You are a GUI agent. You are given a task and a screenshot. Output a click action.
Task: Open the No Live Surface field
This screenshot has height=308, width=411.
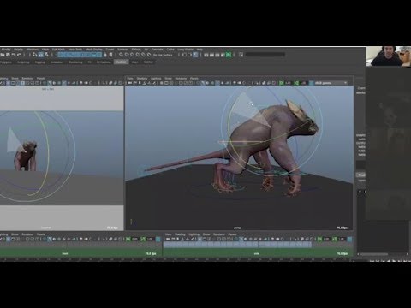pyautogui.click(x=164, y=55)
